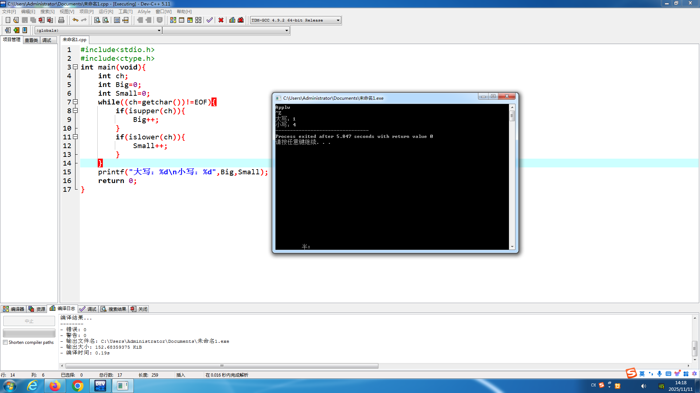The image size is (700, 393).
Task: Click the New file toolbar icon
Action: [8, 20]
